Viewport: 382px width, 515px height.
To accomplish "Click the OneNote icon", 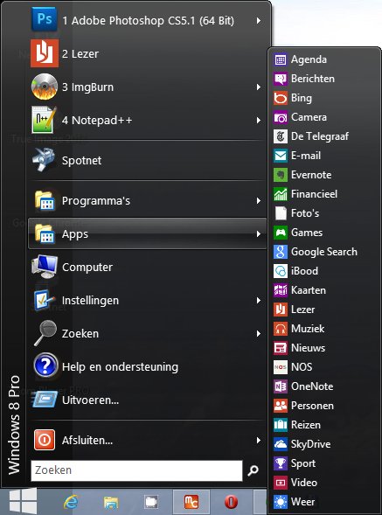I will [x=281, y=386].
